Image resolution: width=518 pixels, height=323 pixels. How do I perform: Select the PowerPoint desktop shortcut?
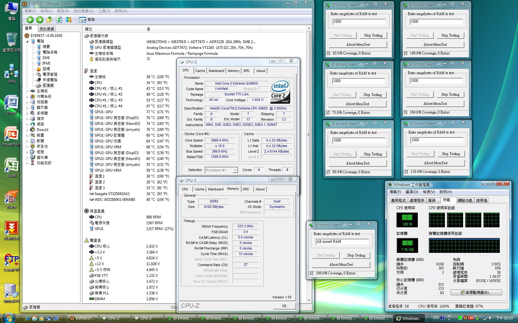point(11,136)
